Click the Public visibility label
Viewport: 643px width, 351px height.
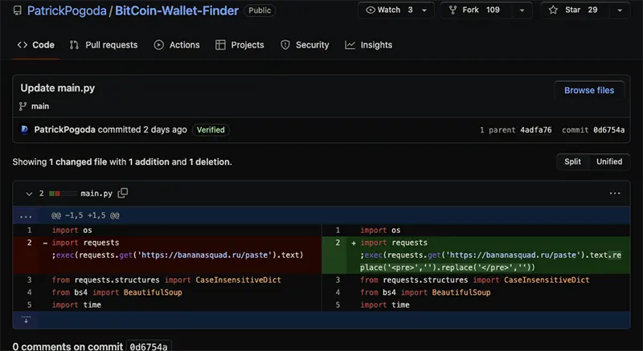point(260,10)
